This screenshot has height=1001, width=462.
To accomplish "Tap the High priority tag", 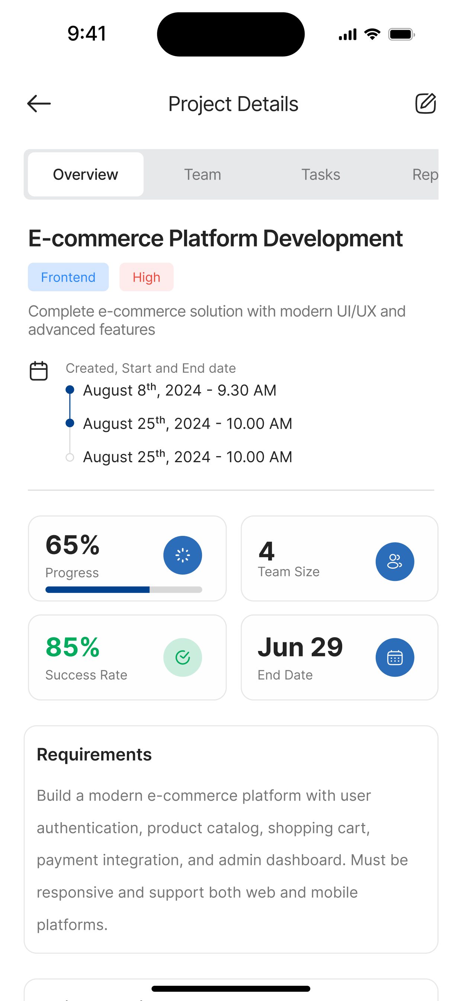I will coord(146,277).
